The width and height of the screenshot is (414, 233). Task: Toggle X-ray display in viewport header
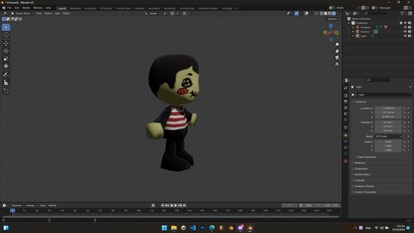pyautogui.click(x=316, y=13)
